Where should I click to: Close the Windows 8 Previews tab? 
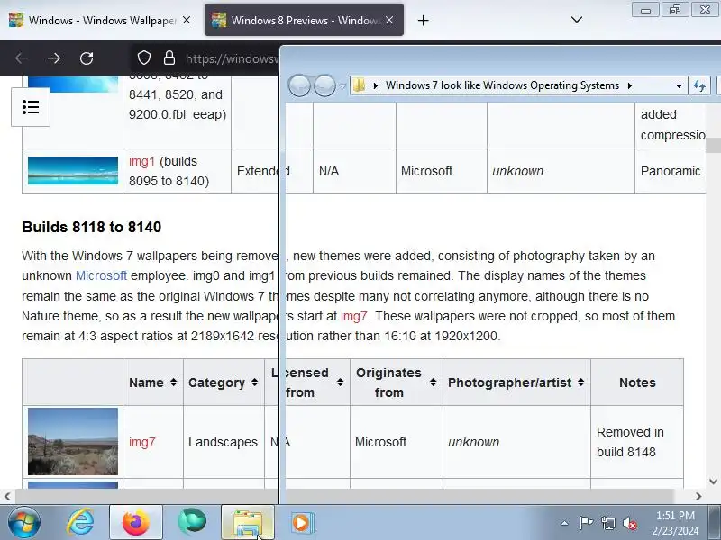pos(389,20)
